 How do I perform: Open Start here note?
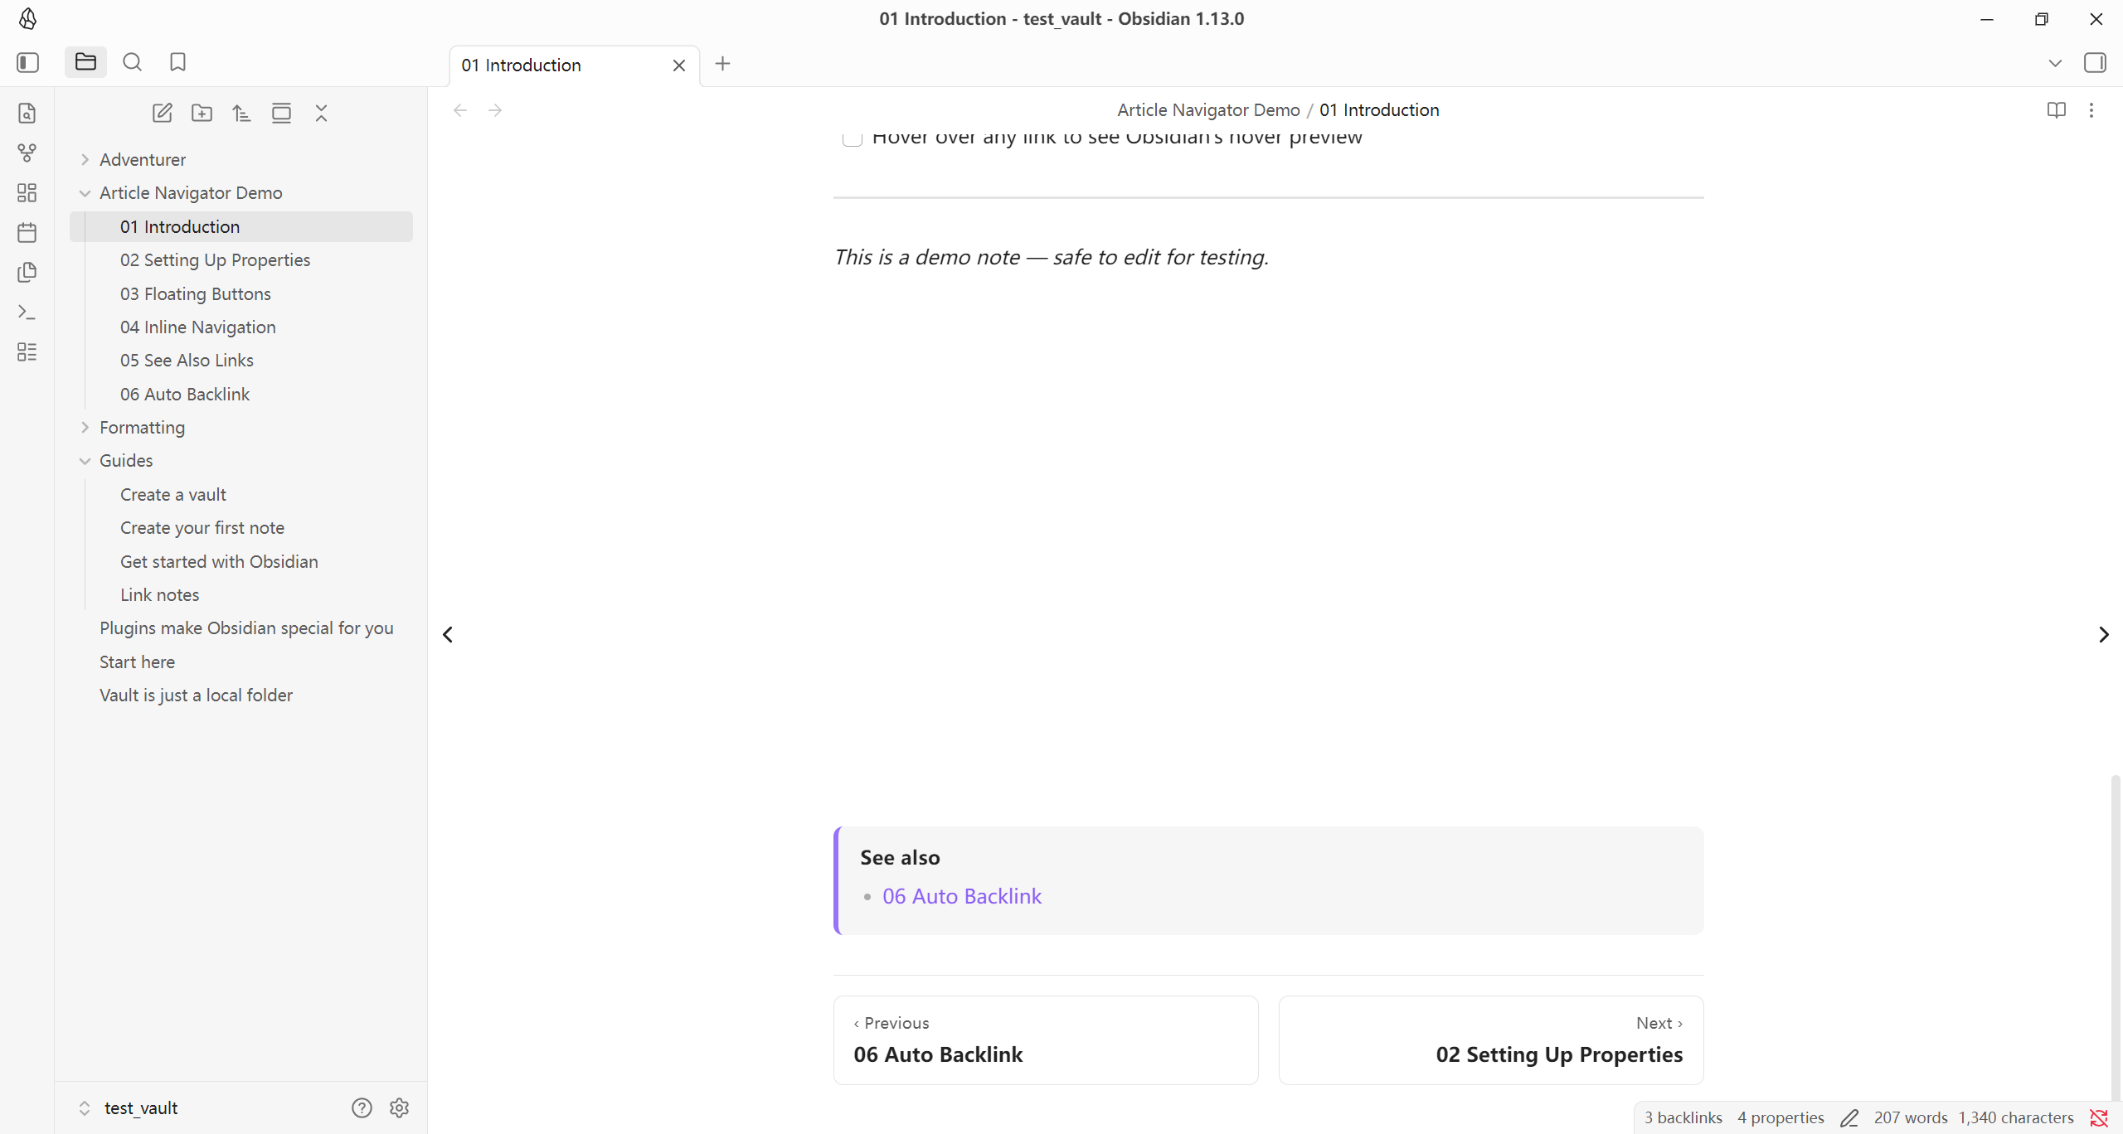tap(241, 661)
